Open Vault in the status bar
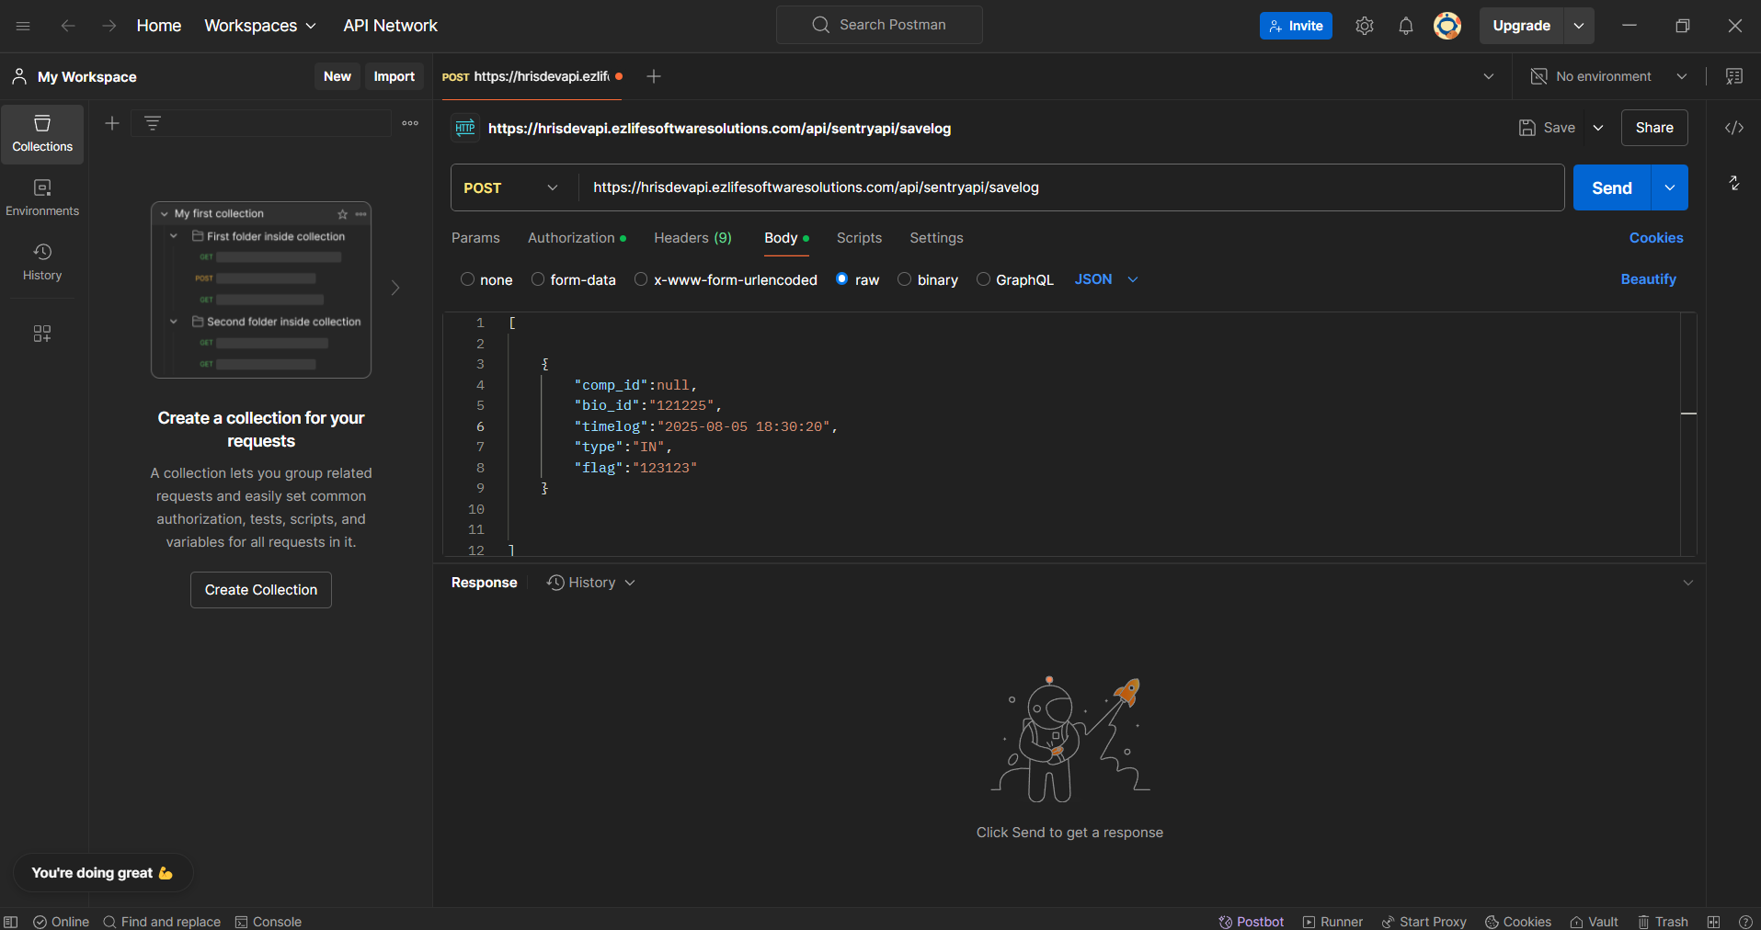 pos(1595,922)
